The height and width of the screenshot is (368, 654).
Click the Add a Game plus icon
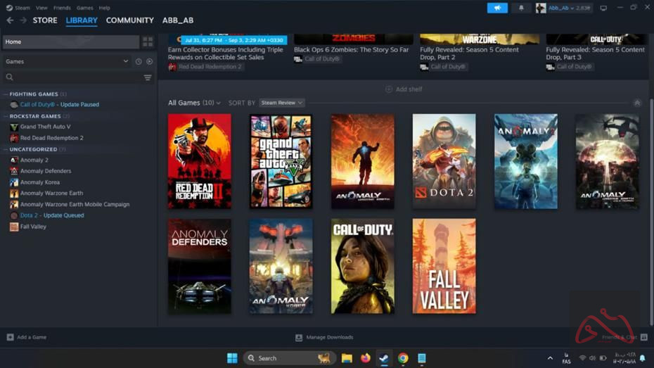10,337
